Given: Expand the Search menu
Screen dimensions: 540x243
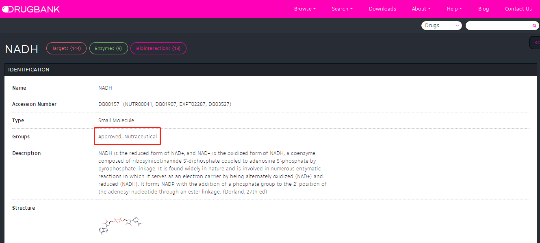Looking at the screenshot, I should point(342,9).
